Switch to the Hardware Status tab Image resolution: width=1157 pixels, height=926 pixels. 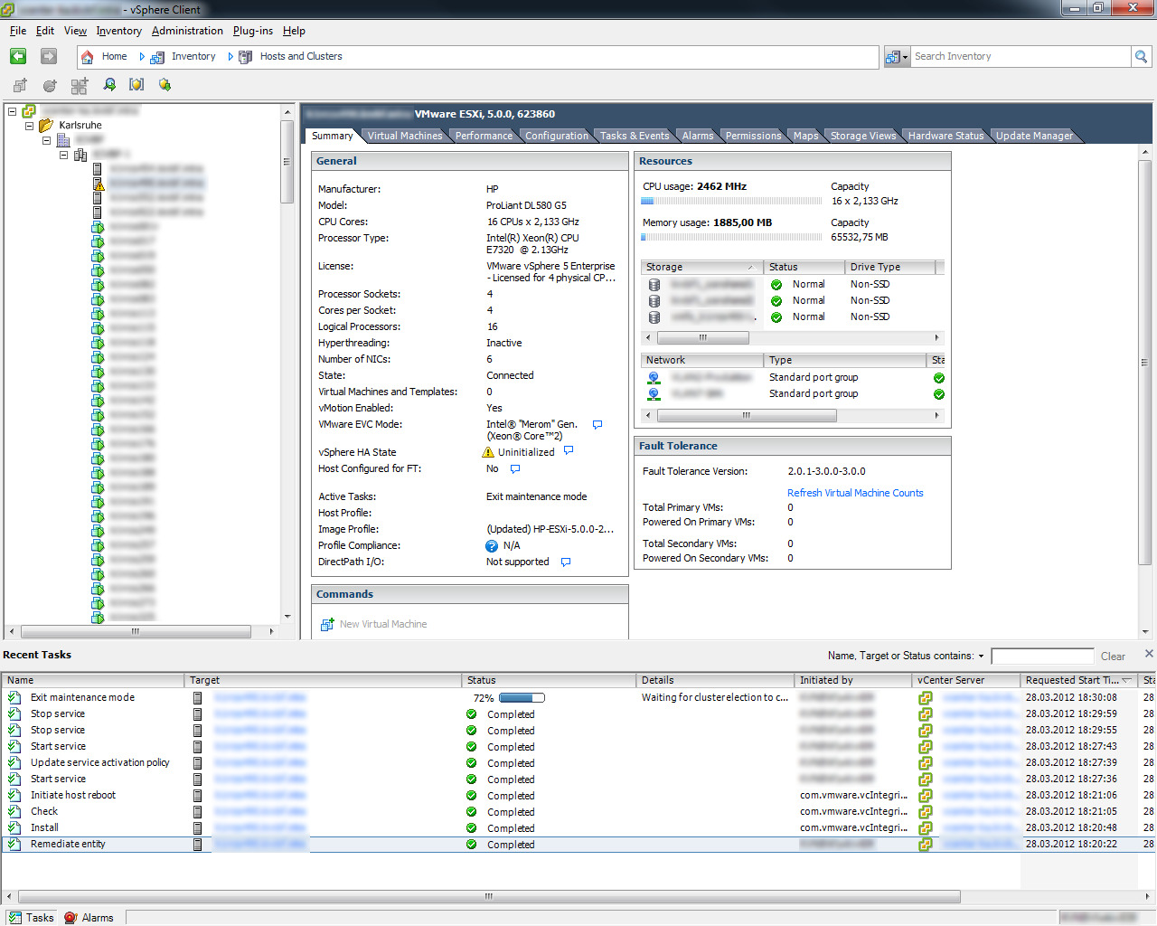click(945, 136)
